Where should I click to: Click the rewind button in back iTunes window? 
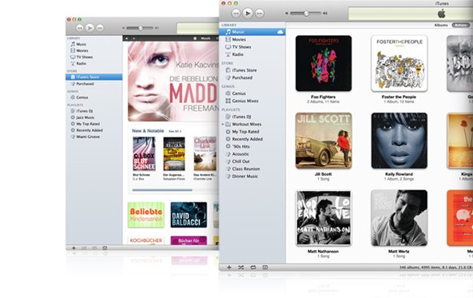pyautogui.click(x=80, y=28)
